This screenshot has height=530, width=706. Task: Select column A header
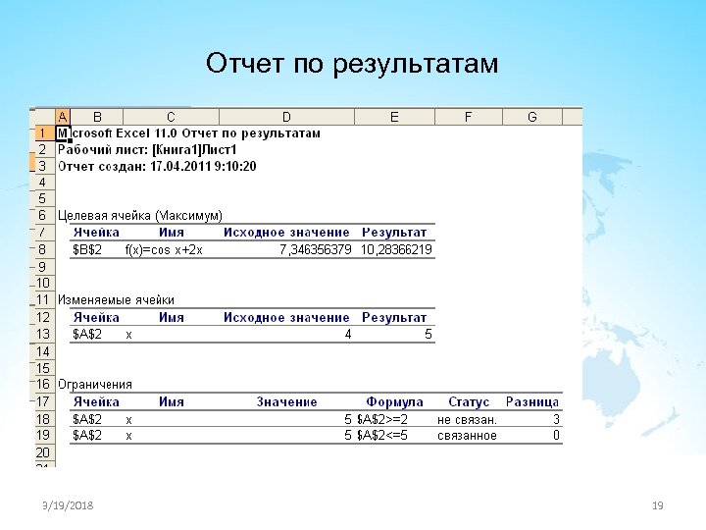pos(63,117)
